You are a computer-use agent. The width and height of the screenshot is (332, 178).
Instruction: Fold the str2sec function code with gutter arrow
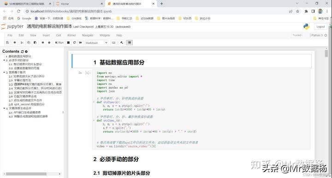point(94,102)
